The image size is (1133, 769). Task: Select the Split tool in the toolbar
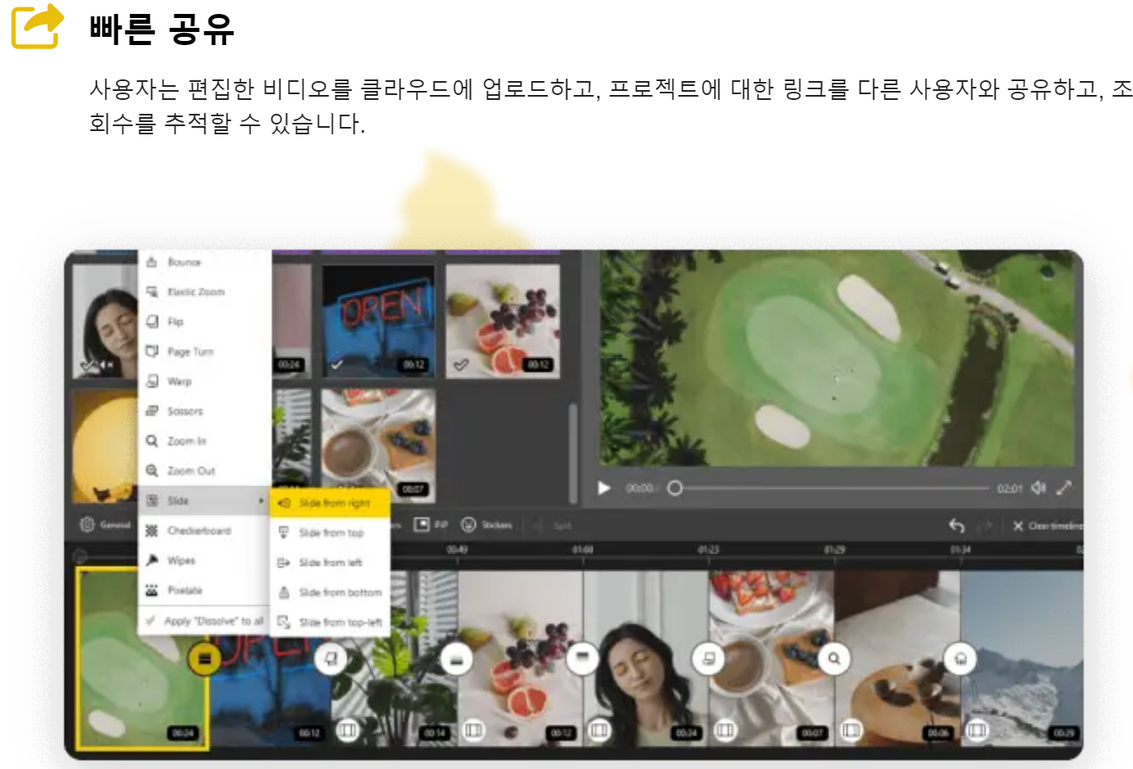click(562, 525)
